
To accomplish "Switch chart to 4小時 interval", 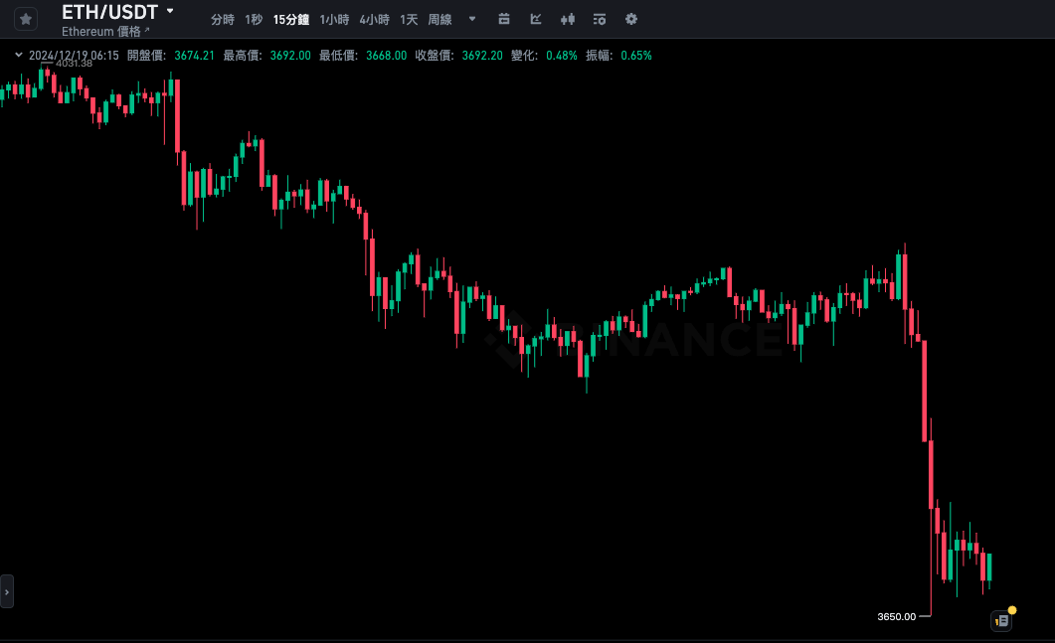I will click(374, 19).
